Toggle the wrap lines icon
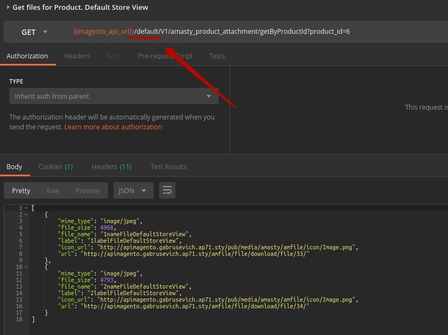 (167, 190)
